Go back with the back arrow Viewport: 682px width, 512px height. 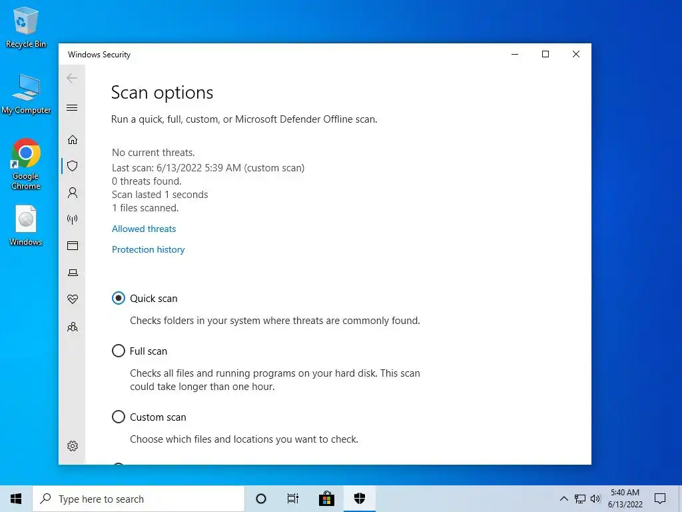click(x=72, y=79)
